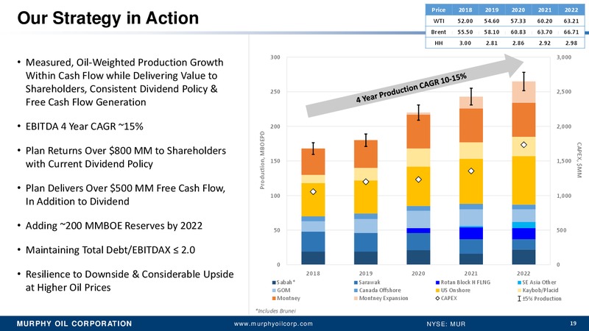Click the 'Our Strategy in Action' title

107,18
